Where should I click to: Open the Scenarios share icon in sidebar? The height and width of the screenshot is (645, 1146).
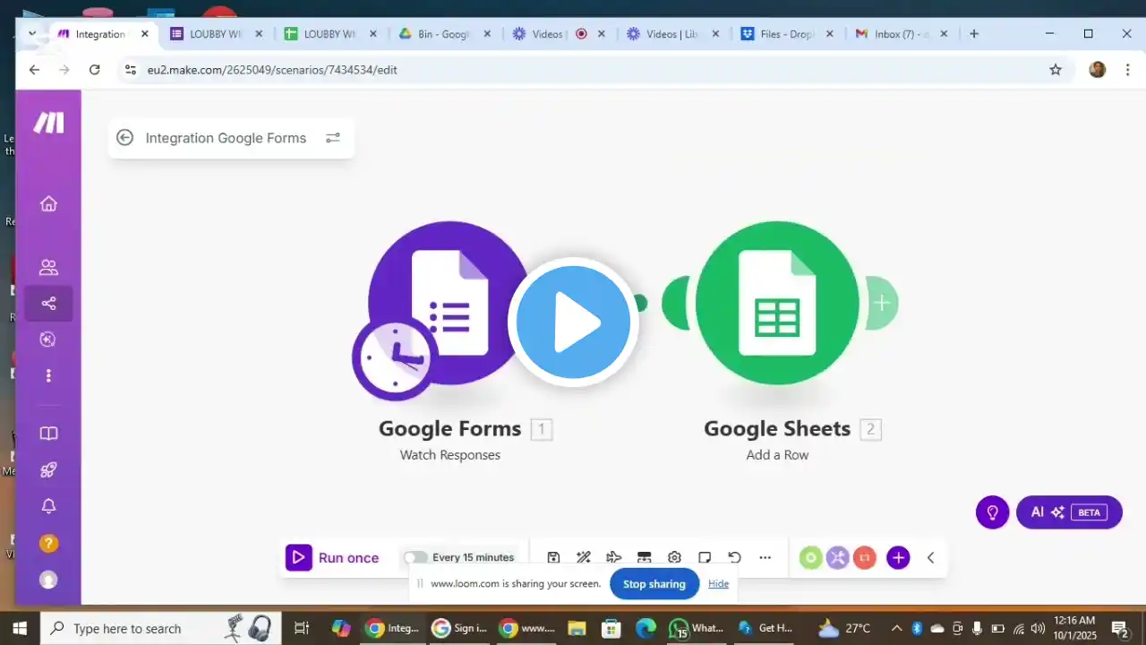click(48, 304)
